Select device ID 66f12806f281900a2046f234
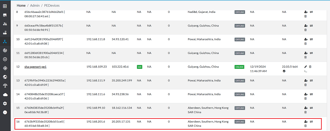 (x=43, y=53)
